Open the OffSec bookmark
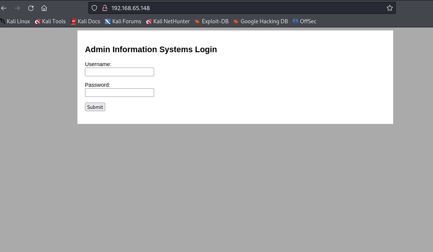The height and width of the screenshot is (252, 433). pos(304,21)
